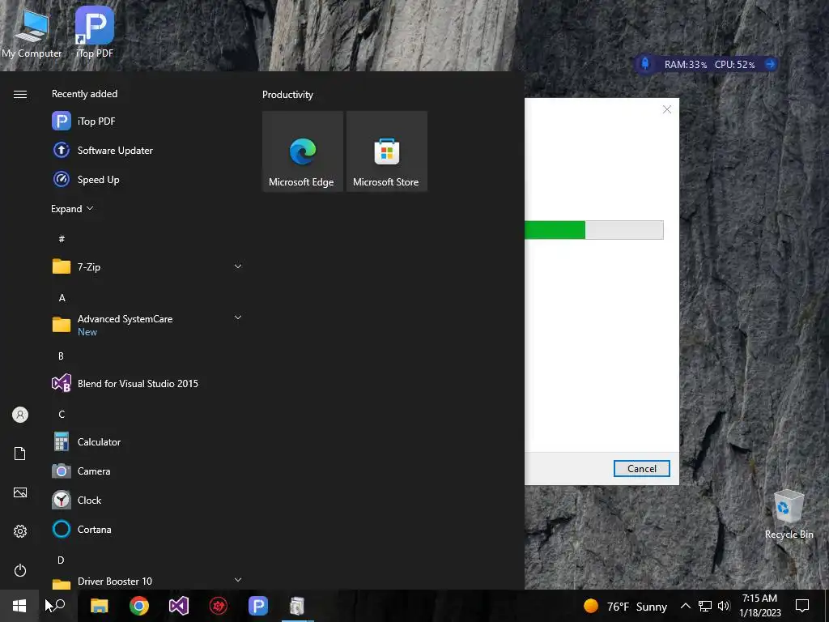
Task: Close the installer dialog window
Action: tap(667, 109)
